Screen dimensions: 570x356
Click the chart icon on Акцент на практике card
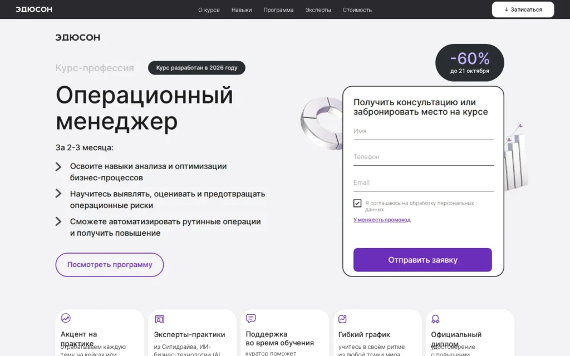(x=66, y=318)
